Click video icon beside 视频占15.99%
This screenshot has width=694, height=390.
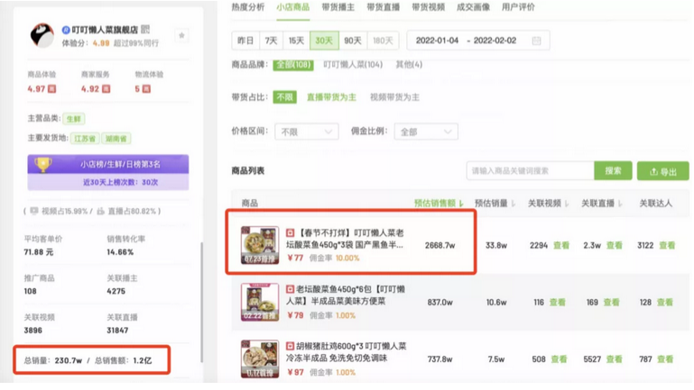click(34, 211)
